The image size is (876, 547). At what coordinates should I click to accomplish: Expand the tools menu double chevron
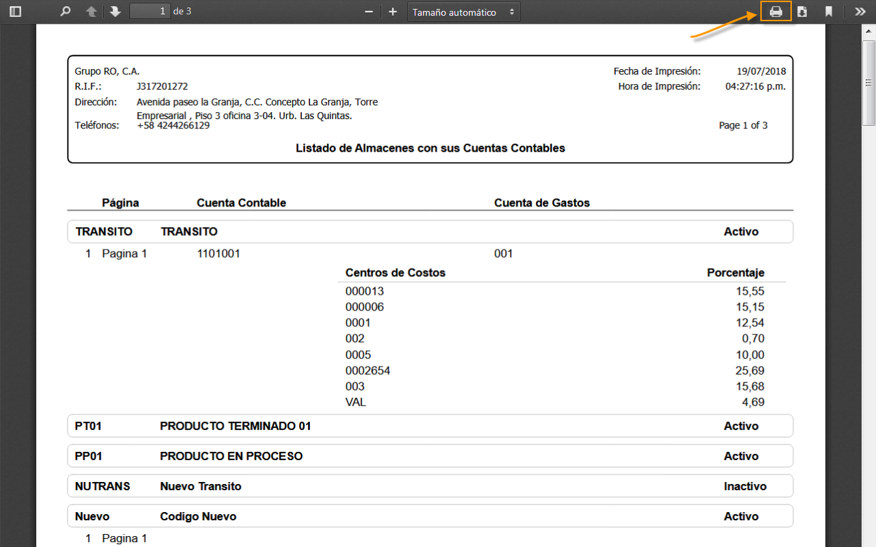[x=860, y=12]
